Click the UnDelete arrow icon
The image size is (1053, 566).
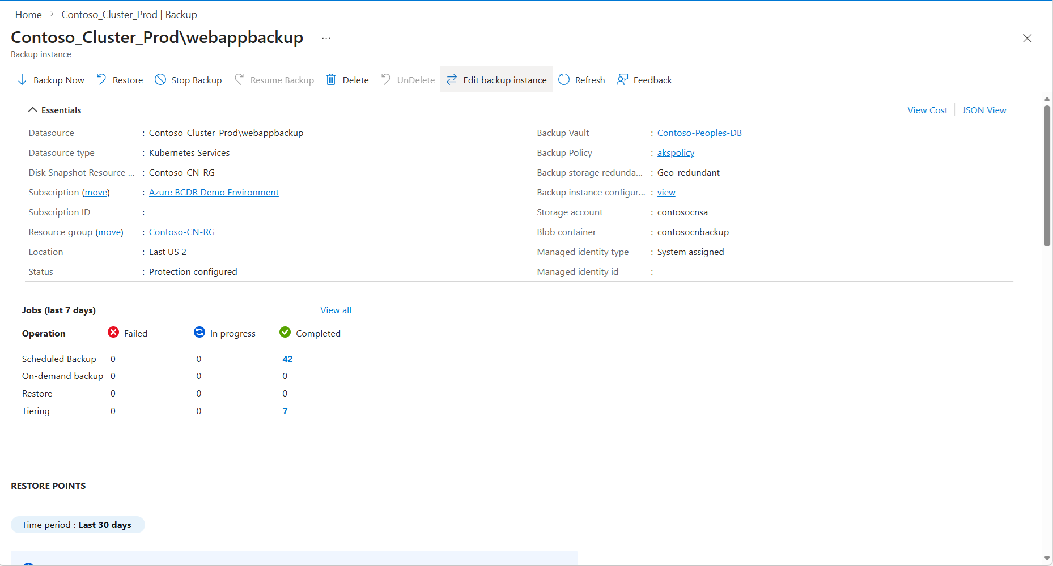(x=386, y=79)
